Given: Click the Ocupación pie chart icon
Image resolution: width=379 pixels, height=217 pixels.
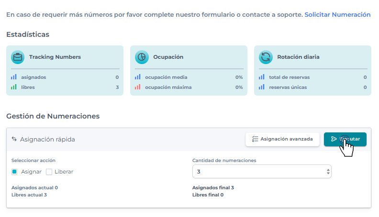Looking at the screenshot, I should (x=142, y=57).
